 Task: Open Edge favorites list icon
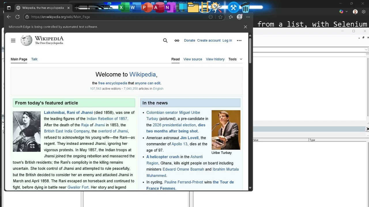pyautogui.click(x=231, y=17)
